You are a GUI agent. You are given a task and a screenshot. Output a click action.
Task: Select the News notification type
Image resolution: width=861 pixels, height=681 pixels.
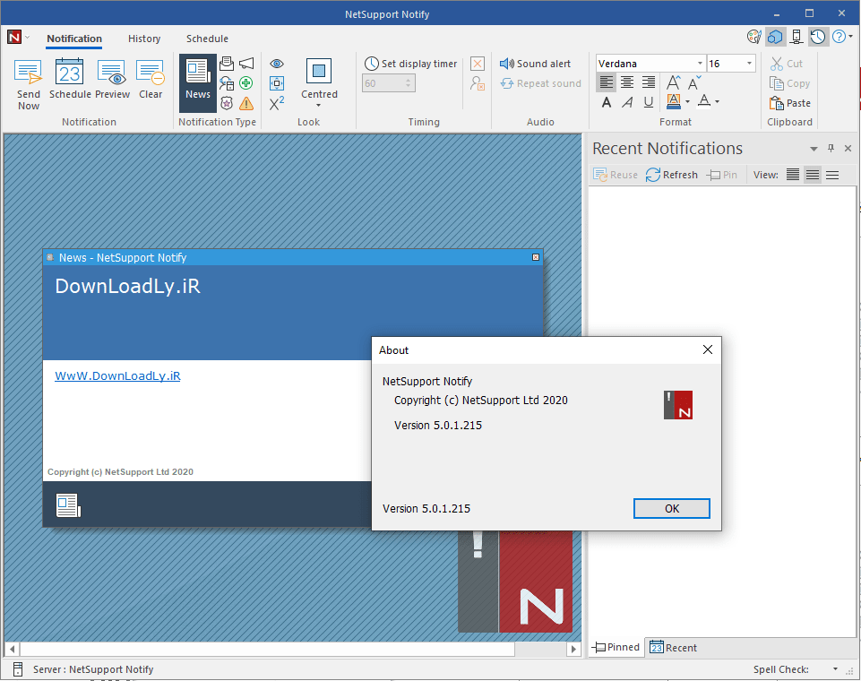[x=198, y=83]
